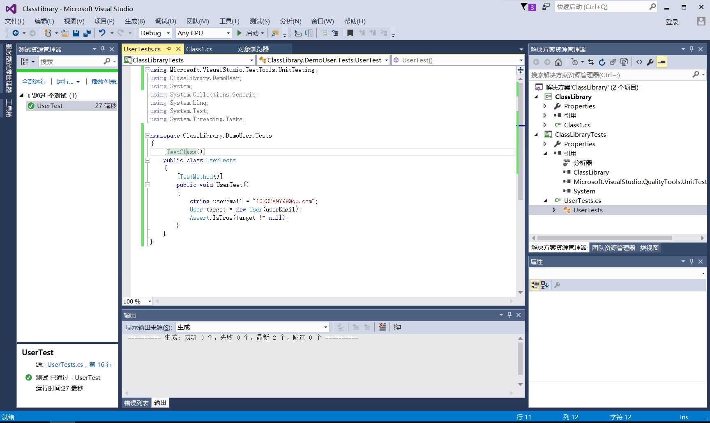Image resolution: width=710 pixels, height=423 pixels.
Task: Uncomment selected lines via toolbar
Action: (335, 33)
